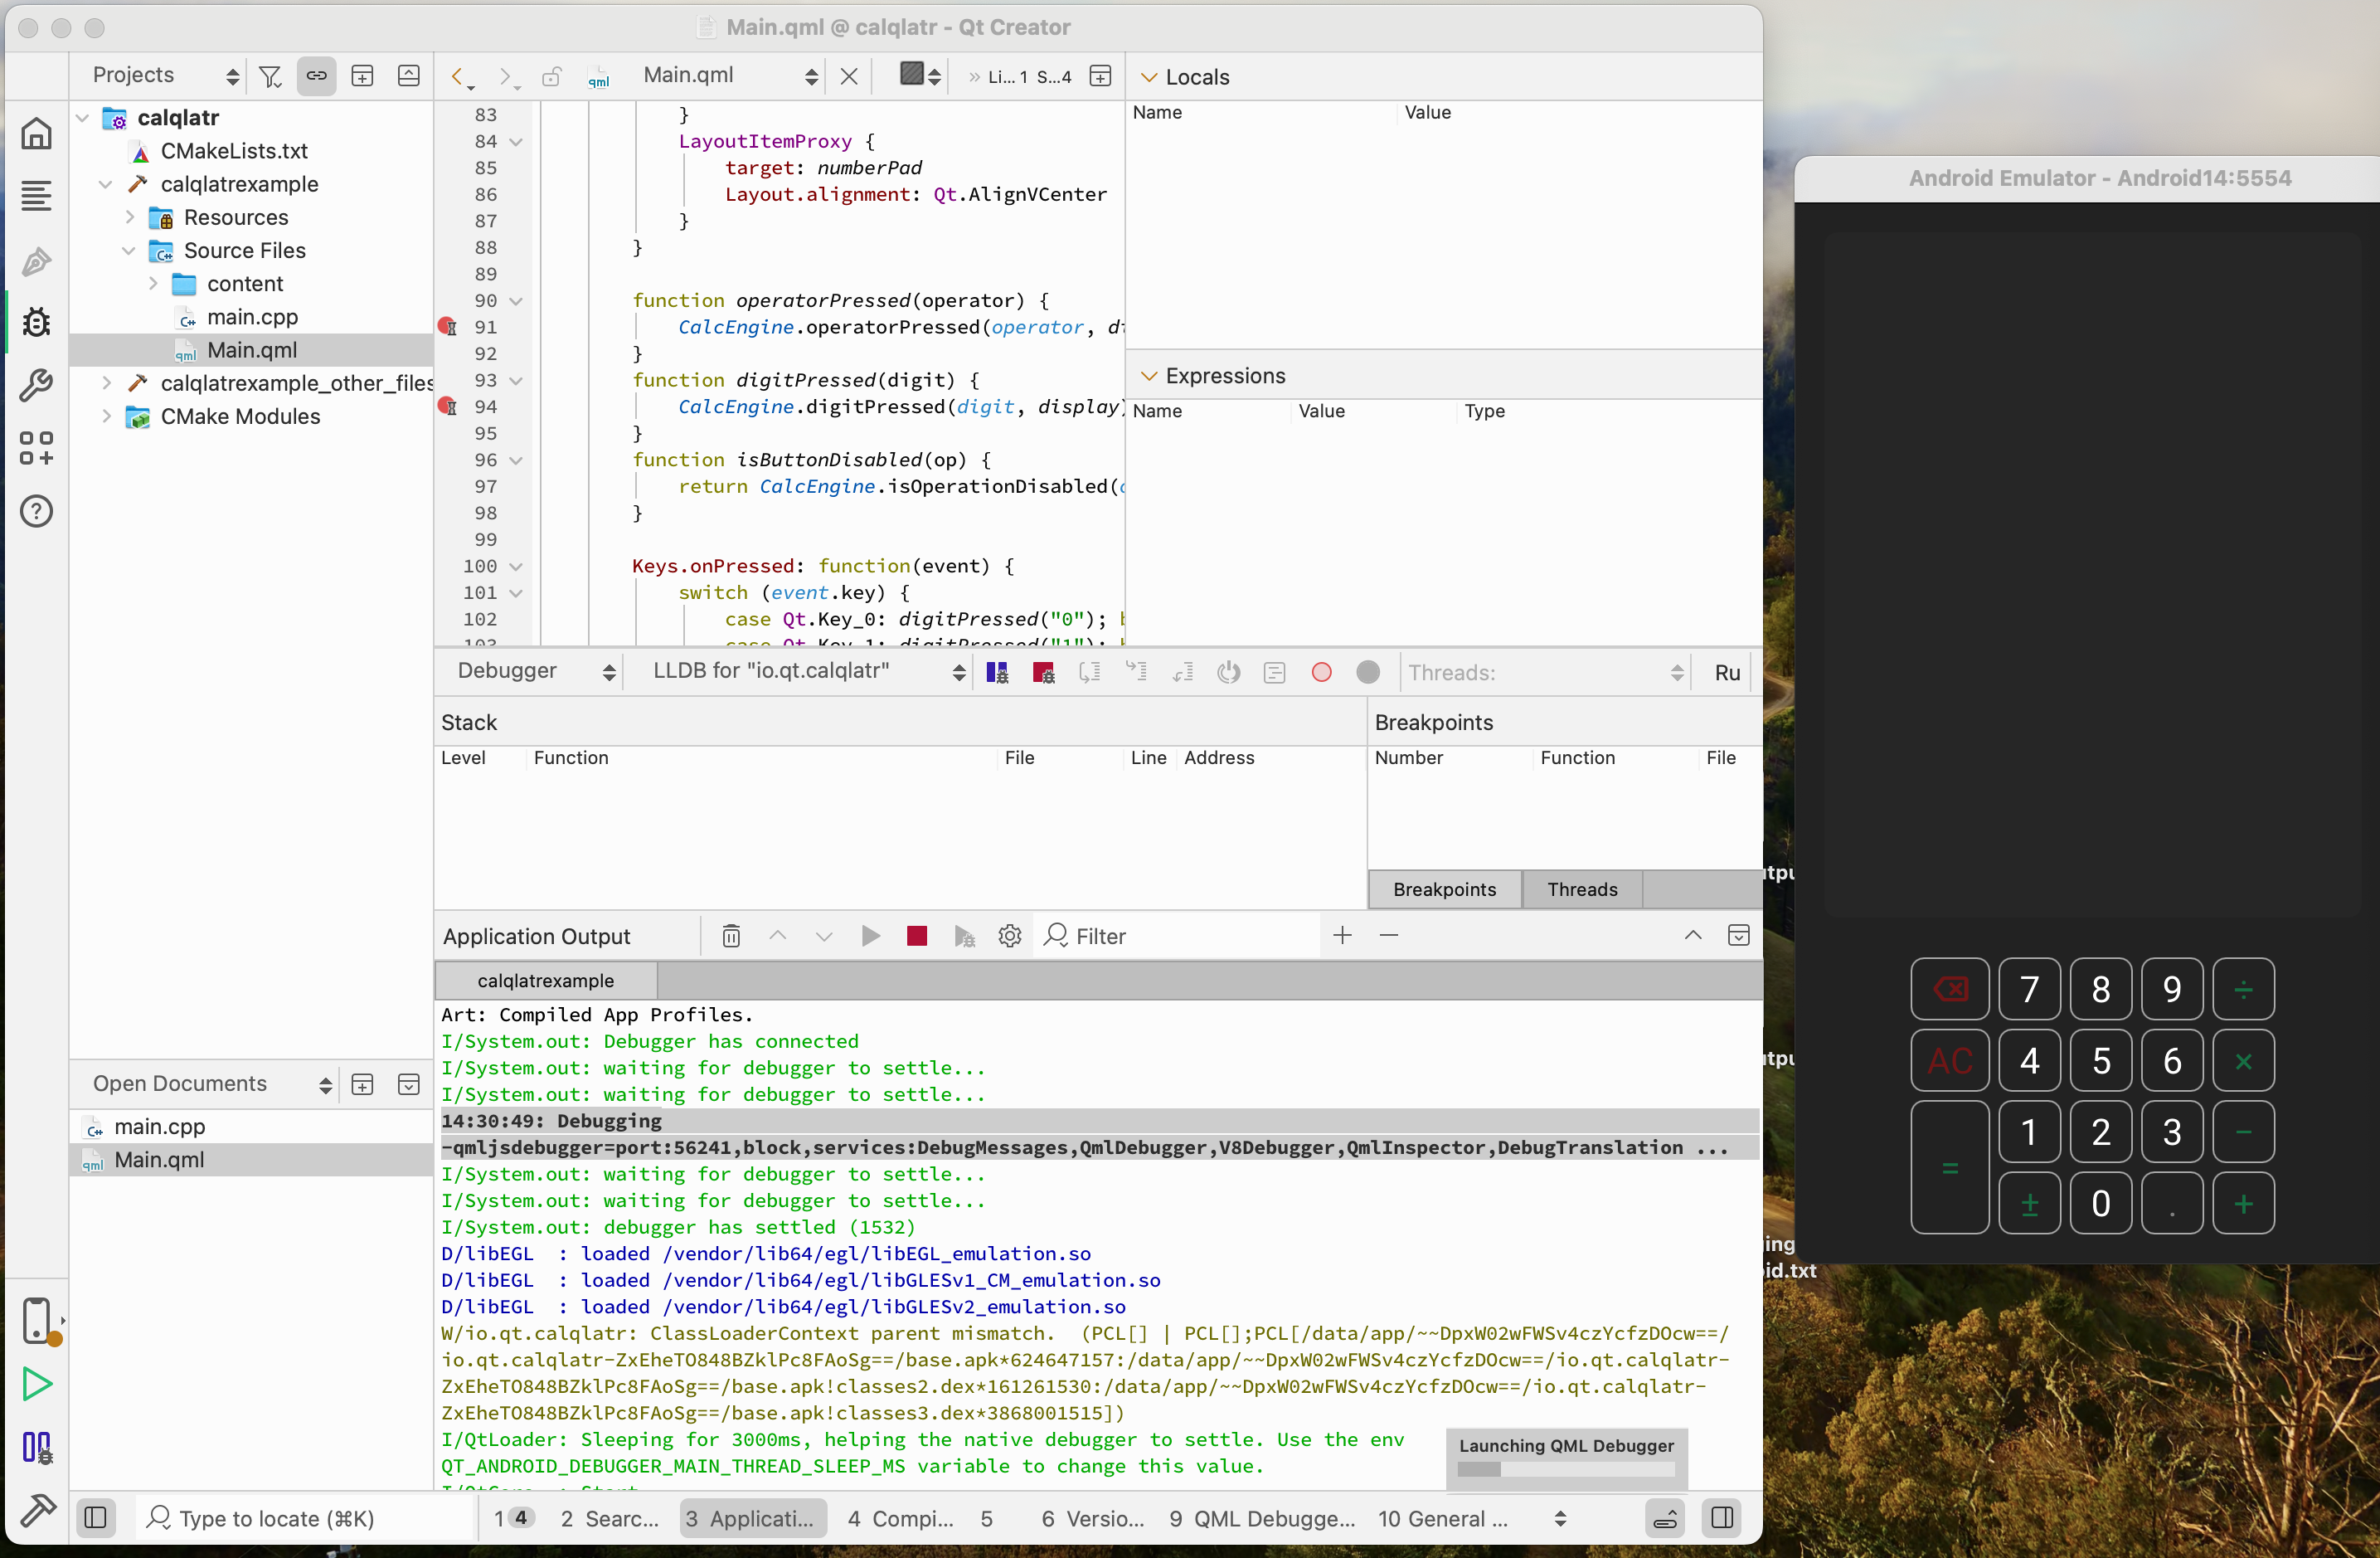Open the Compile Output pane

pyautogui.click(x=900, y=1518)
